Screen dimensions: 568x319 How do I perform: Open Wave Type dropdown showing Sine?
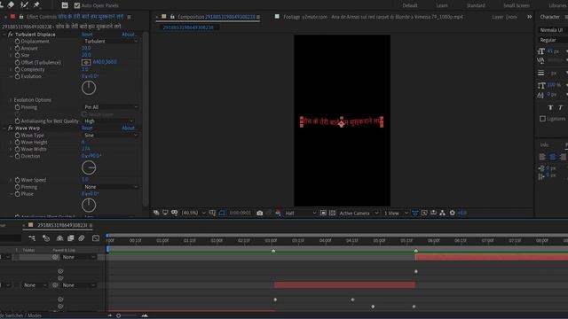click(110, 136)
